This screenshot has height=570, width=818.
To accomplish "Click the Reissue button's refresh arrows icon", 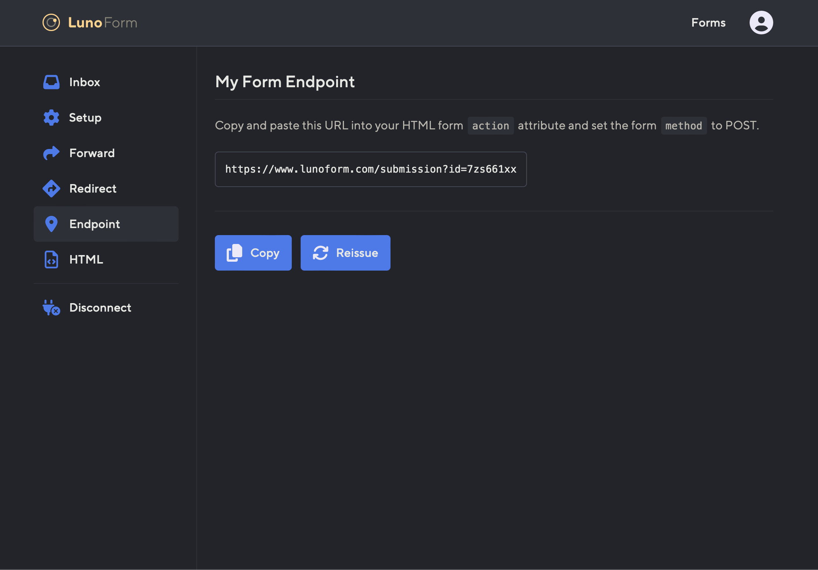I will (x=320, y=253).
